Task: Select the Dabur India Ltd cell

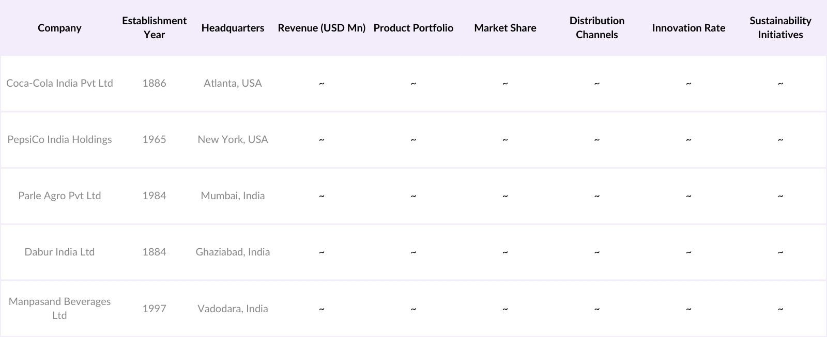Action: tap(59, 252)
